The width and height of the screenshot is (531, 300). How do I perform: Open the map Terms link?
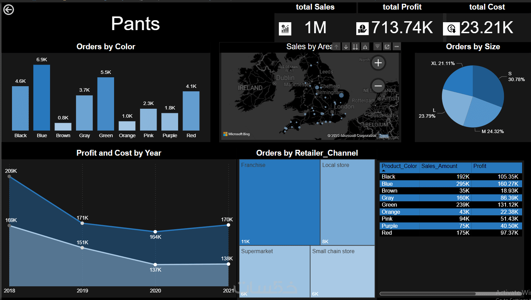pyautogui.click(x=384, y=135)
